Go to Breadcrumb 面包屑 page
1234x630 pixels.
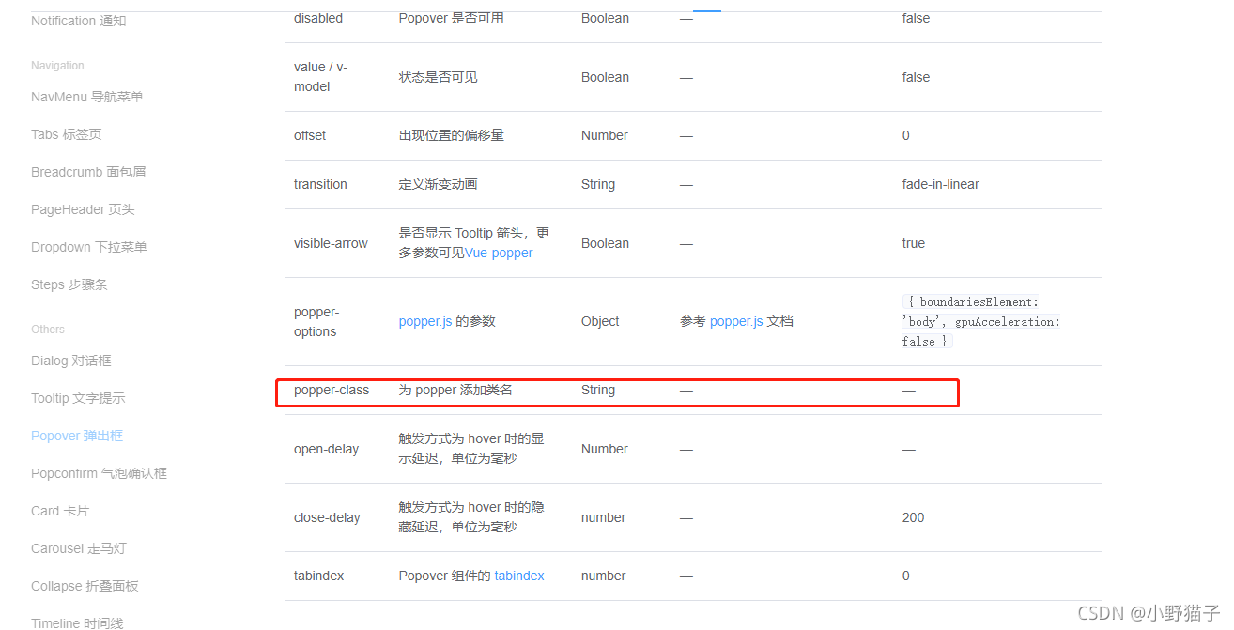87,171
